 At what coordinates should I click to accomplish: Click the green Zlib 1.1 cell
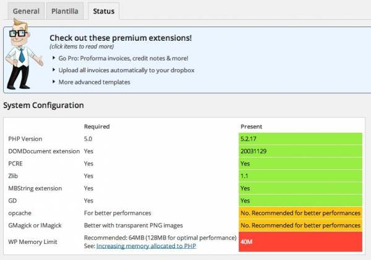click(x=301, y=176)
